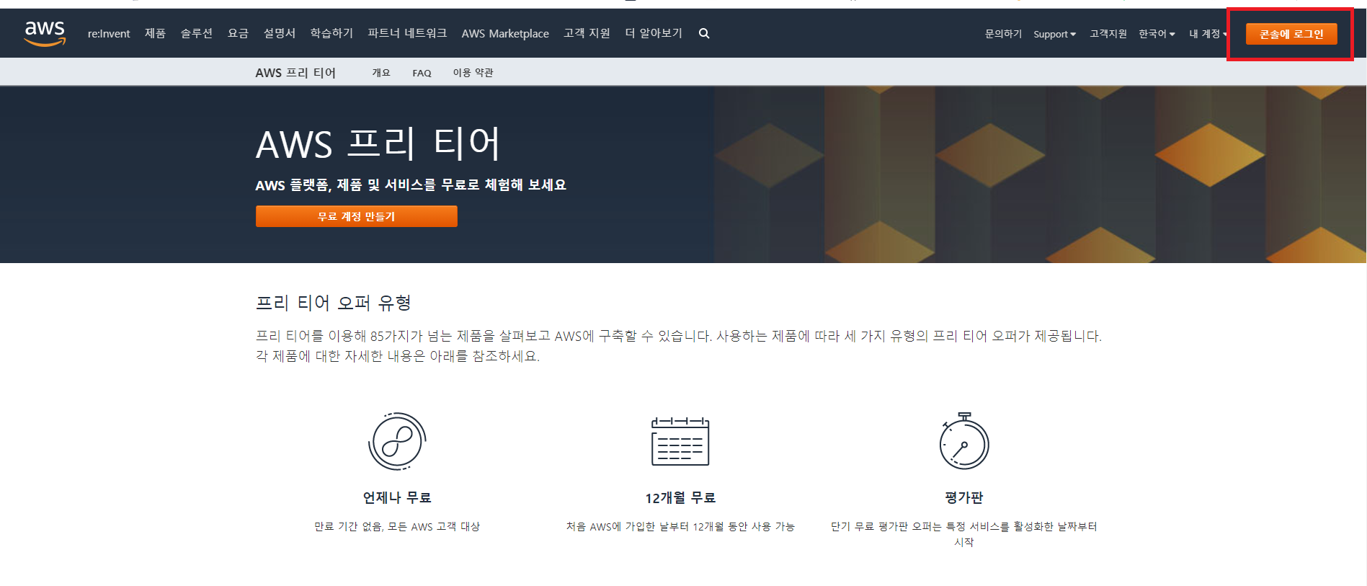Open the 제품 menu
1367x586 pixels.
click(x=155, y=33)
